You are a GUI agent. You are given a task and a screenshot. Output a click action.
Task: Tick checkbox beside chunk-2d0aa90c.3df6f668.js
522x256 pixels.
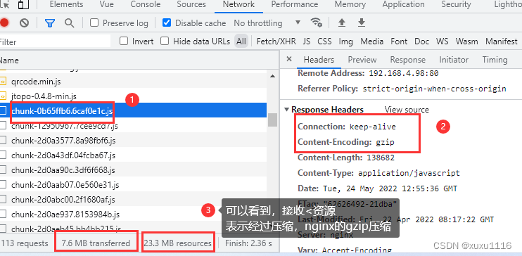[3, 169]
